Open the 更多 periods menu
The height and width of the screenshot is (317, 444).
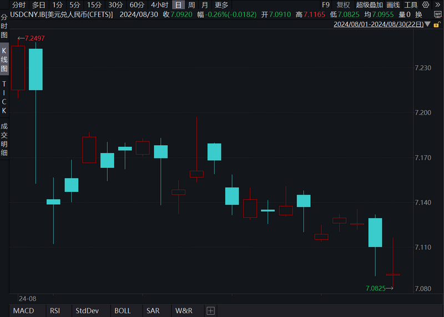click(221, 5)
